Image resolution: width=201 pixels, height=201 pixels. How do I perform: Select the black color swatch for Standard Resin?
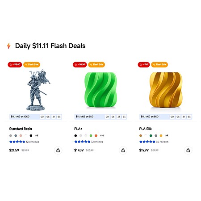pyautogui.click(x=31, y=136)
